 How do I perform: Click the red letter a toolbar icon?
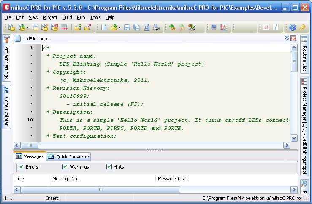click(266, 27)
